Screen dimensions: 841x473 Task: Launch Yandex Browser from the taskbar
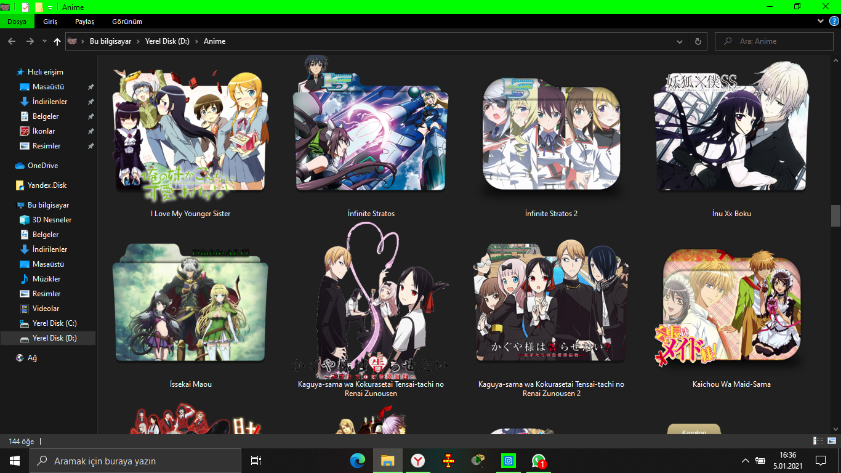point(418,460)
